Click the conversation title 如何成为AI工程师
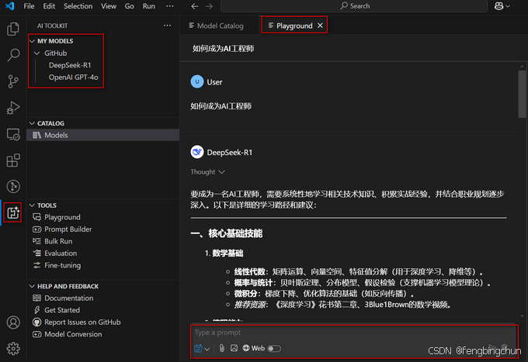The image size is (528, 362). (x=224, y=49)
